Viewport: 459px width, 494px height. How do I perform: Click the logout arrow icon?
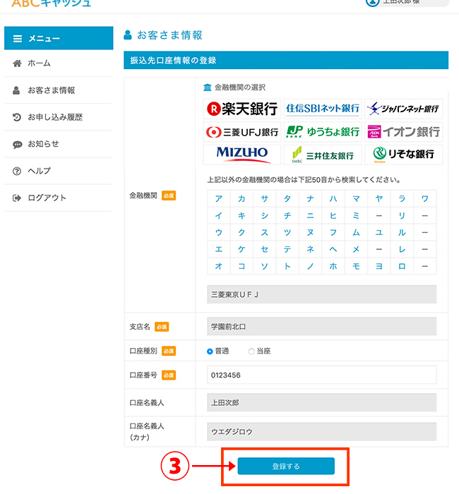tap(17, 198)
